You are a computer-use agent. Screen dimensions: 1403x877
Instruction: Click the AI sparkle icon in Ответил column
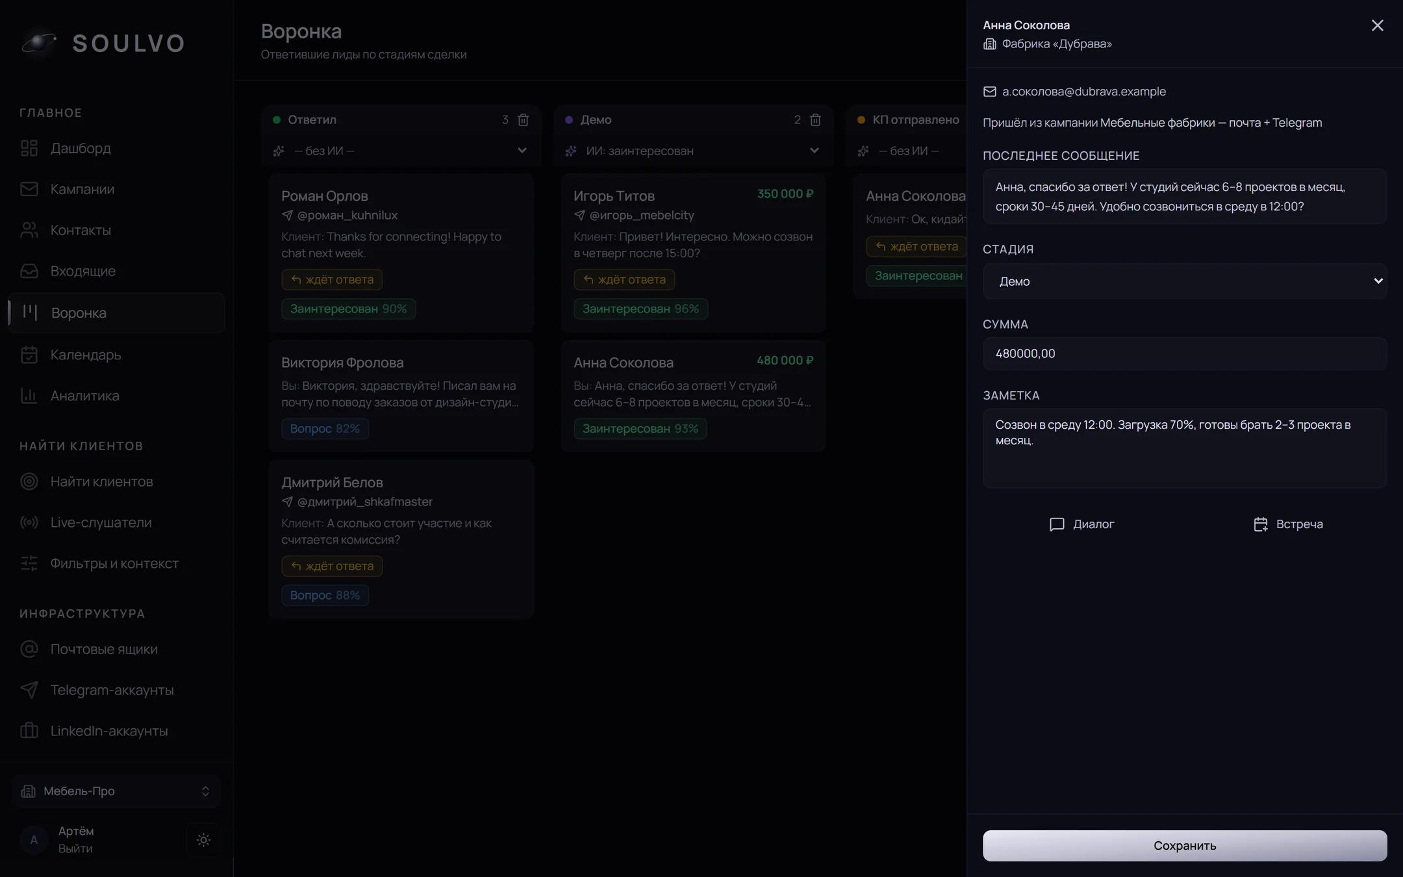click(279, 151)
